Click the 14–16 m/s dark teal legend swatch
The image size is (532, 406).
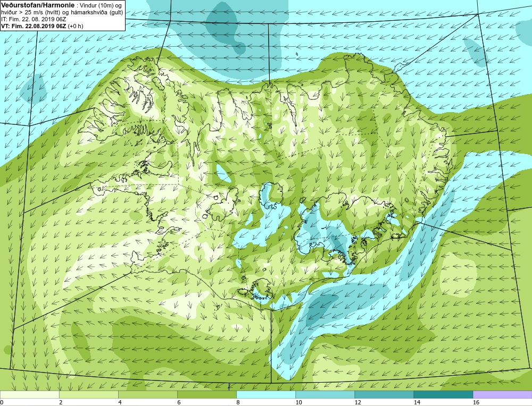coord(443,394)
